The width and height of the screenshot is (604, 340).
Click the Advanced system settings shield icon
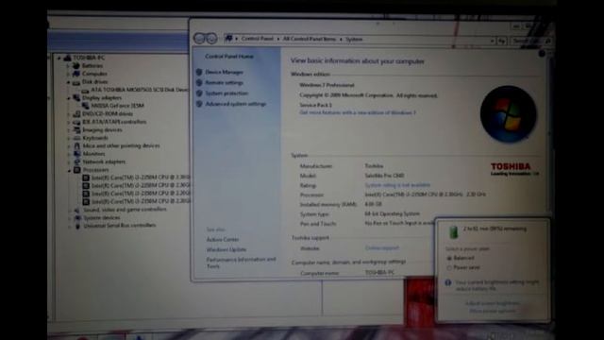point(199,104)
